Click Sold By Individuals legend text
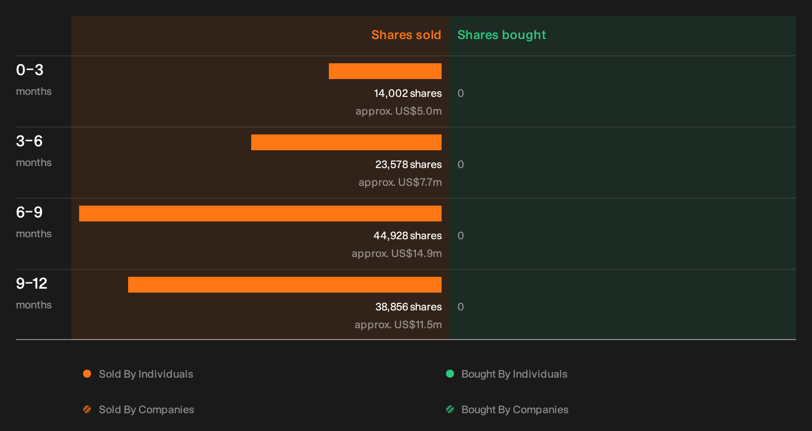This screenshot has width=812, height=431. [x=146, y=374]
